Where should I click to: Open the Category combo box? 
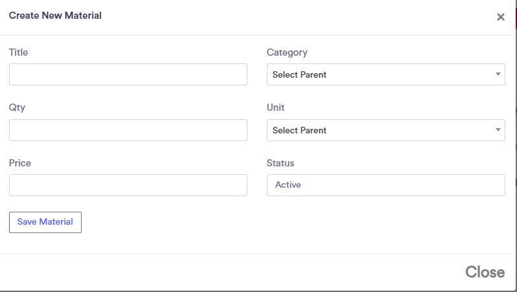pyautogui.click(x=385, y=74)
